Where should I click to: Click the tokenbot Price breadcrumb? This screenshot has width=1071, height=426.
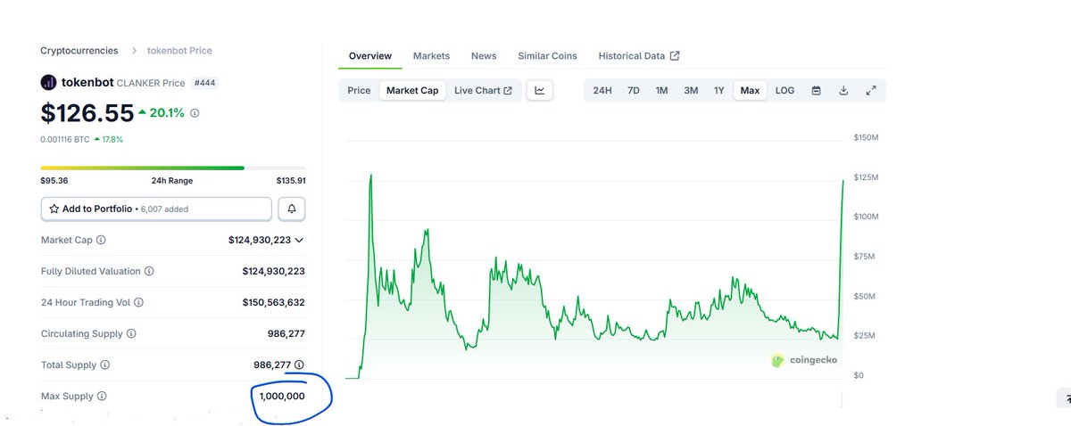[179, 51]
